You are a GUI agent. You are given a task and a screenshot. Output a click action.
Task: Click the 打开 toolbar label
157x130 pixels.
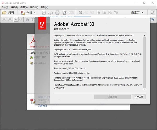coord(11,13)
